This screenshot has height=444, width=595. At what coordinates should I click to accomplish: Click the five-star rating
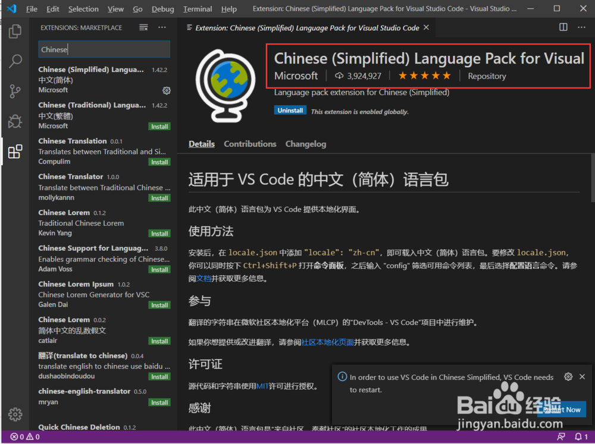click(425, 76)
